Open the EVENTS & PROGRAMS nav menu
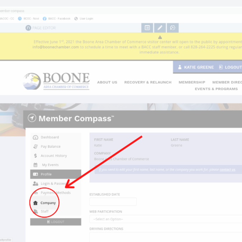The height and width of the screenshot is (242, 242). tap(216, 89)
